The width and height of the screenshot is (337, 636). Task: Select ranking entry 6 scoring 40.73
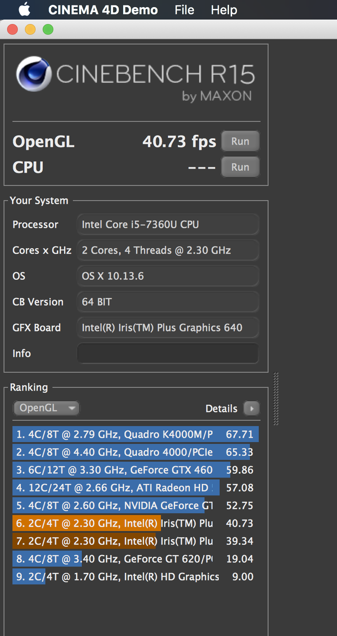136,523
